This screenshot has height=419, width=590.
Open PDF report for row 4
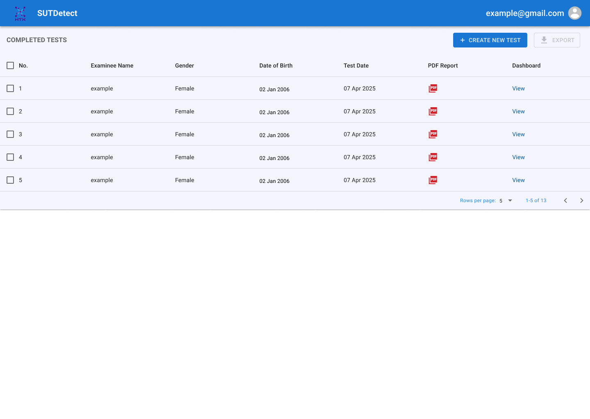pyautogui.click(x=433, y=157)
